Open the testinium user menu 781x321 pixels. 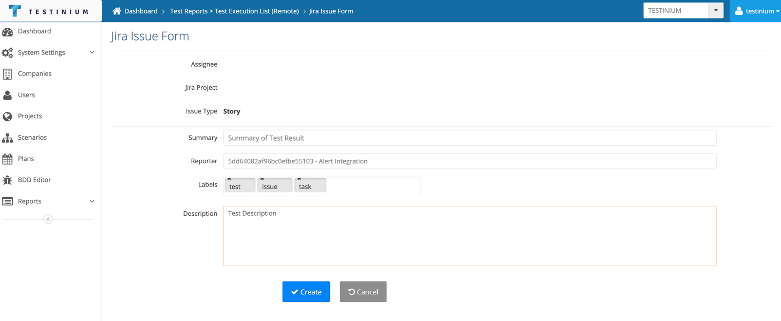[x=755, y=11]
